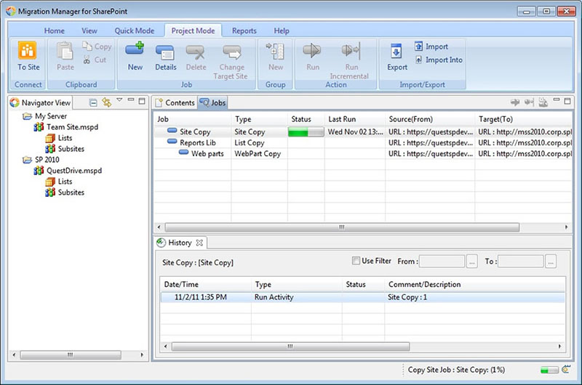Click the Copy icon in Clipboard group
The width and height of the screenshot is (582, 385).
tap(87, 46)
